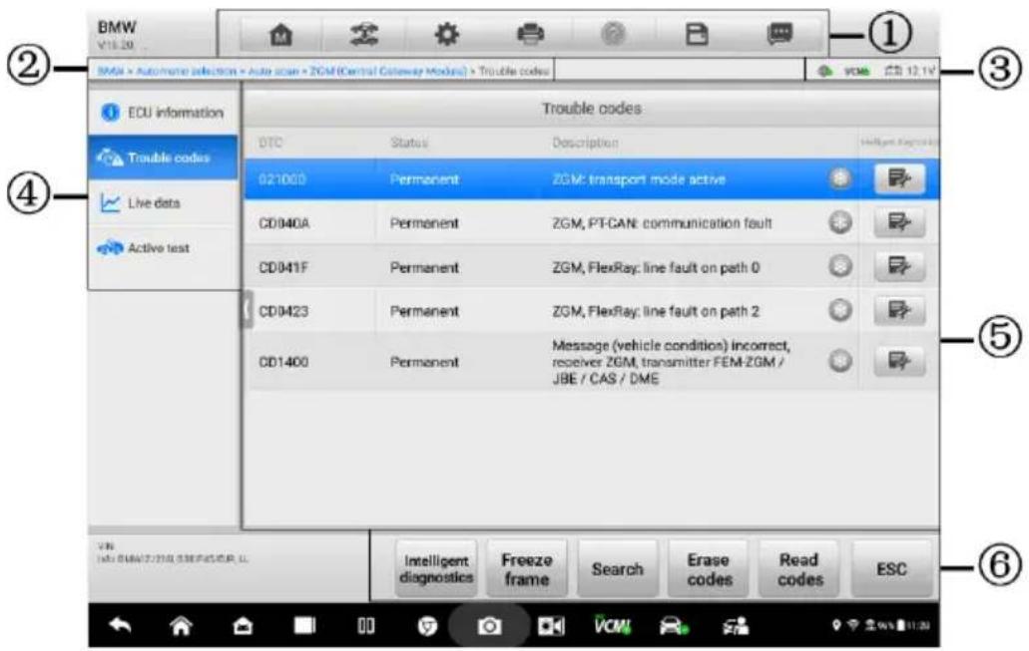The height and width of the screenshot is (651, 1029).
Task: Click description 'ZGM: transport mode active'
Action: 639,179
